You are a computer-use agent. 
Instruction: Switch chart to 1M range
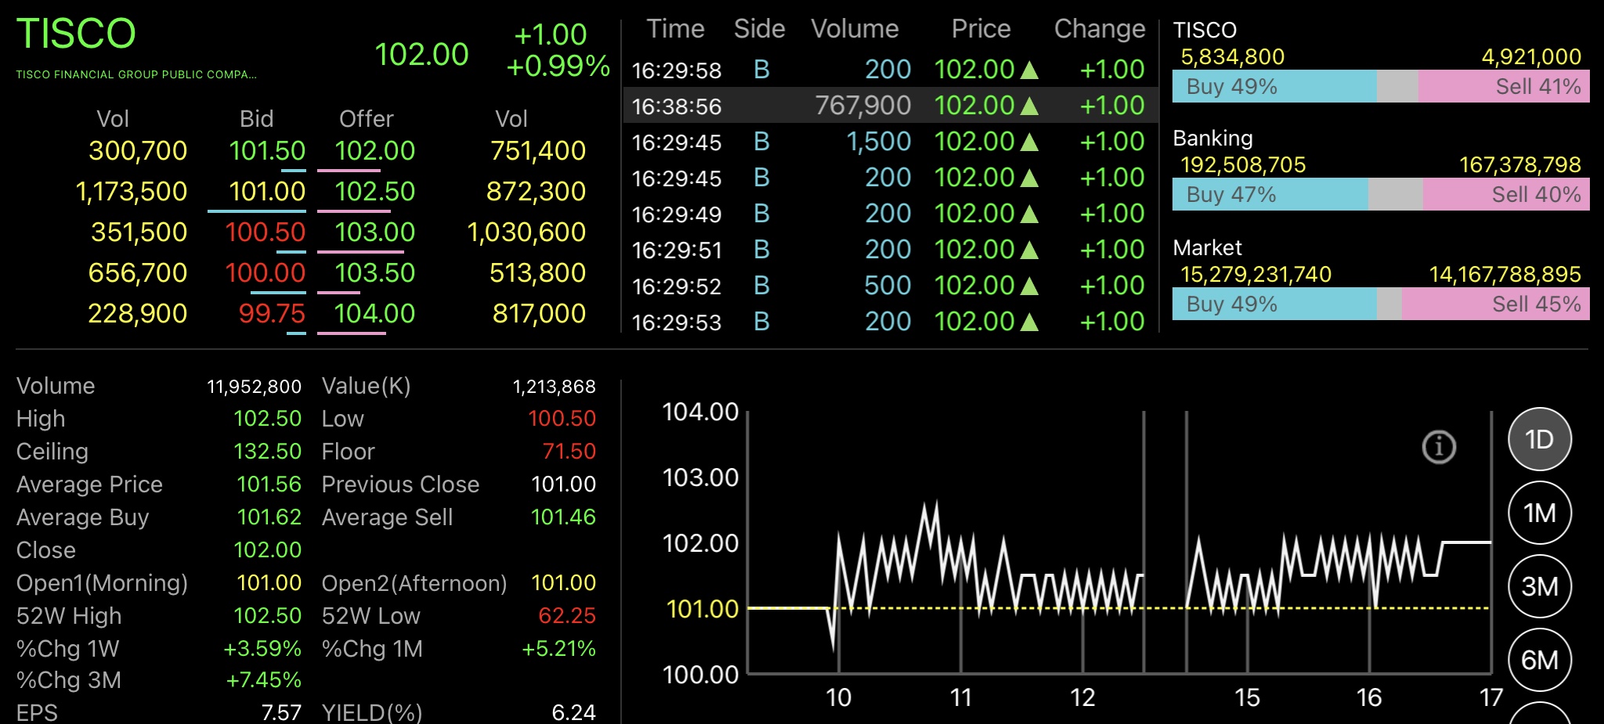coord(1539,513)
